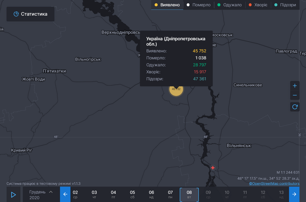Viewport: 306px width, 202px height.
Task: Select date 02 ср on timeline
Action: pos(75,194)
